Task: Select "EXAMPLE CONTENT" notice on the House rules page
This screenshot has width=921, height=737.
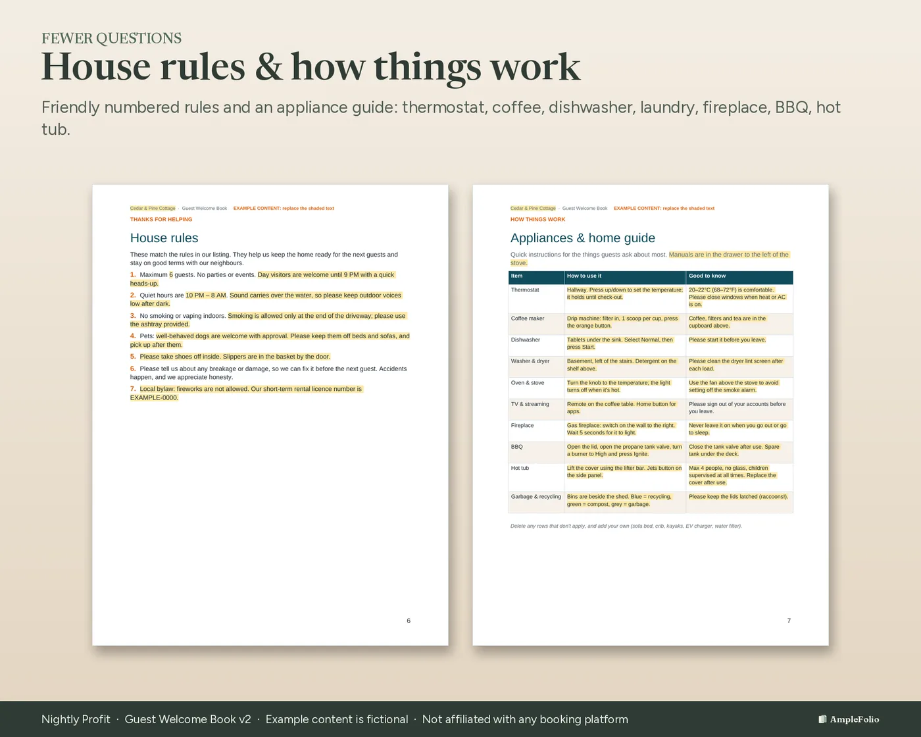Action: click(x=284, y=209)
